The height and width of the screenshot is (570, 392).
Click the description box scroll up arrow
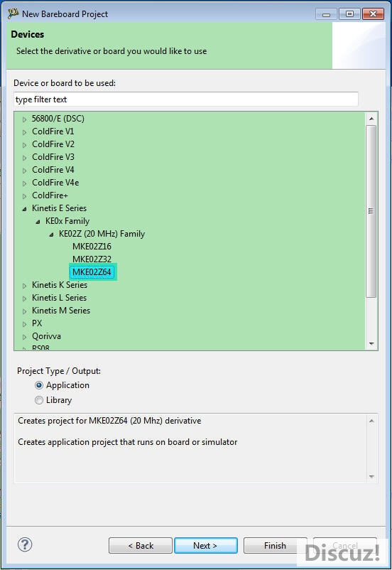(x=371, y=421)
